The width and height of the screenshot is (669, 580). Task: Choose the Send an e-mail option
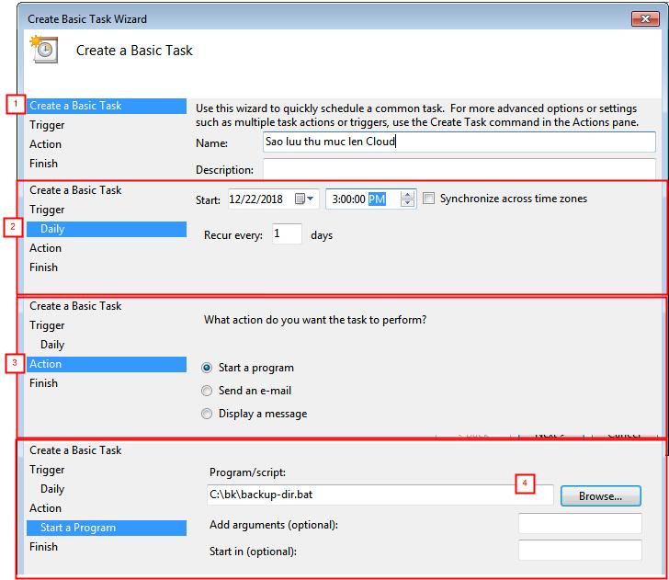[207, 391]
